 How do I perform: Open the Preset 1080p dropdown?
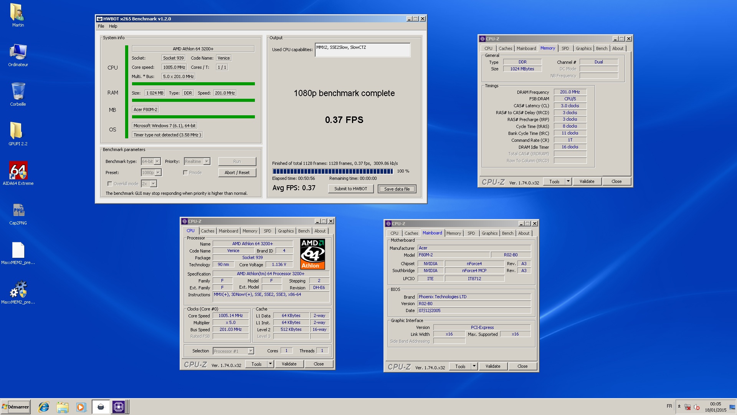point(151,173)
